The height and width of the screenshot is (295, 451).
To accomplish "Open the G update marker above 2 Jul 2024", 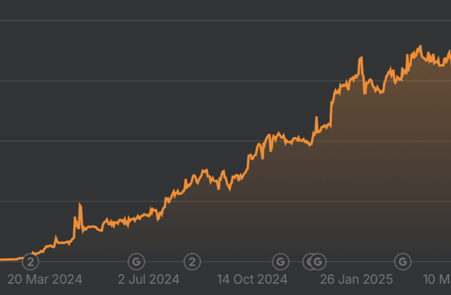I will tap(136, 262).
